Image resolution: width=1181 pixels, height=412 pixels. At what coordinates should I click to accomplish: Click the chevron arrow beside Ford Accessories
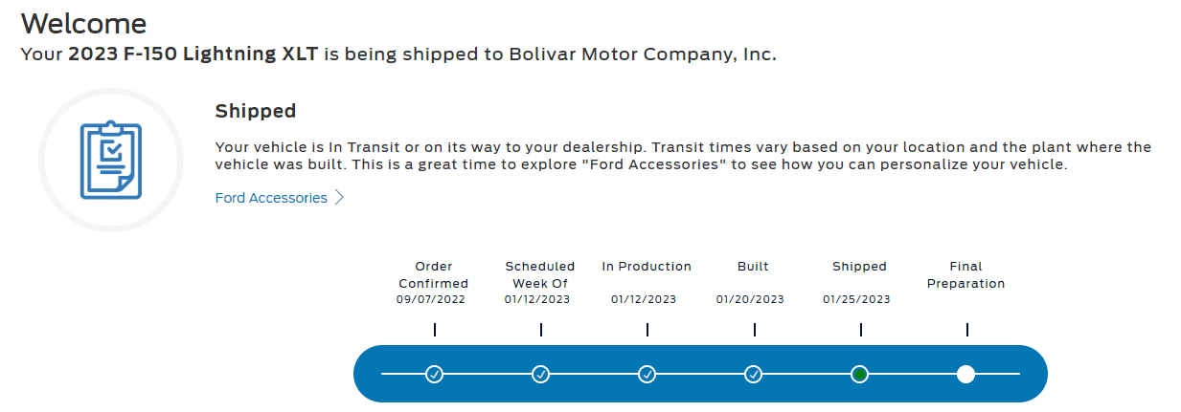pos(338,198)
